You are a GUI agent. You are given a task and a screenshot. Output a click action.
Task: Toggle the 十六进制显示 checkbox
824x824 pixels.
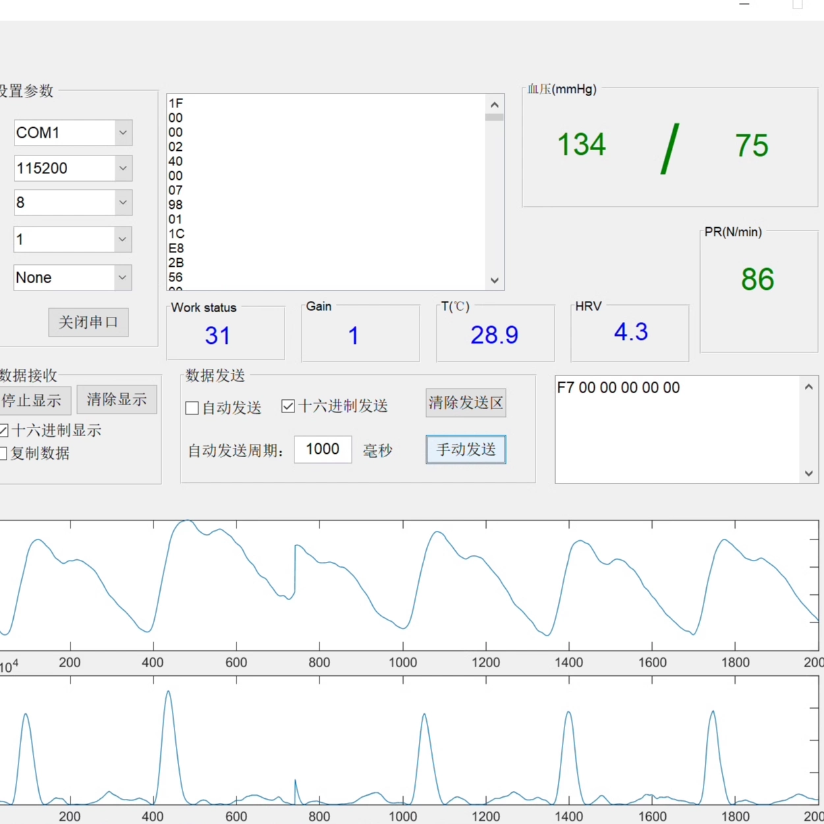pyautogui.click(x=4, y=431)
